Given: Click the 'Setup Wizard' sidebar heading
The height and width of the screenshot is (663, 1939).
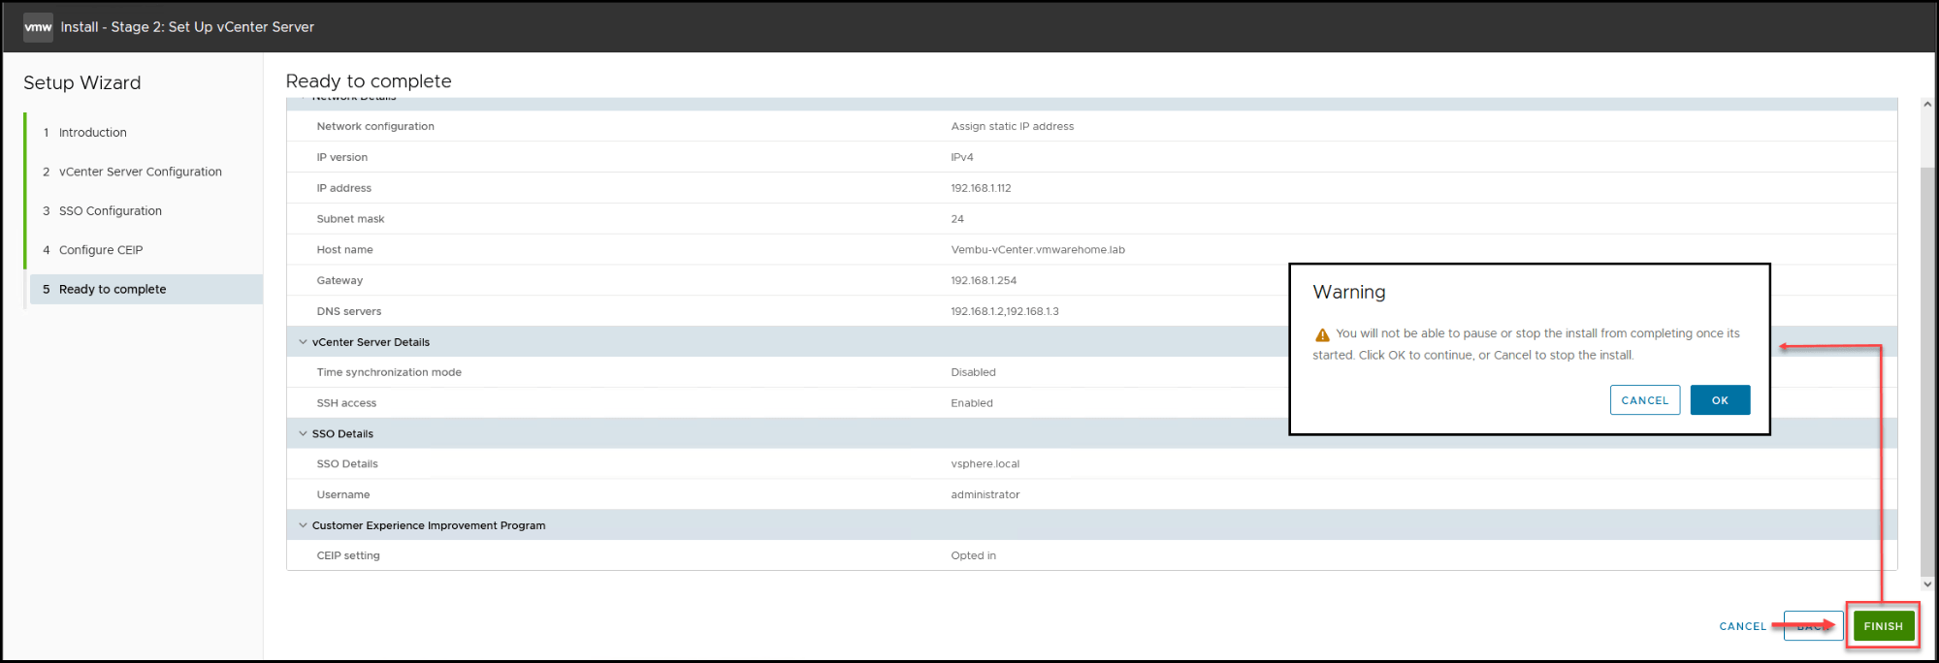Looking at the screenshot, I should (82, 83).
